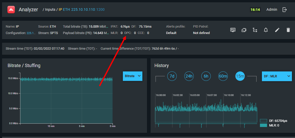The width and height of the screenshot is (295, 138).
Task: Click the DF legend color swatch
Action: click(263, 121)
